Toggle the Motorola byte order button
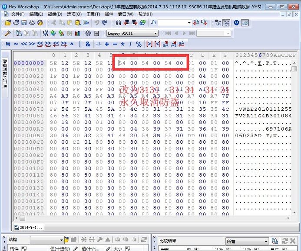 click(237, 23)
